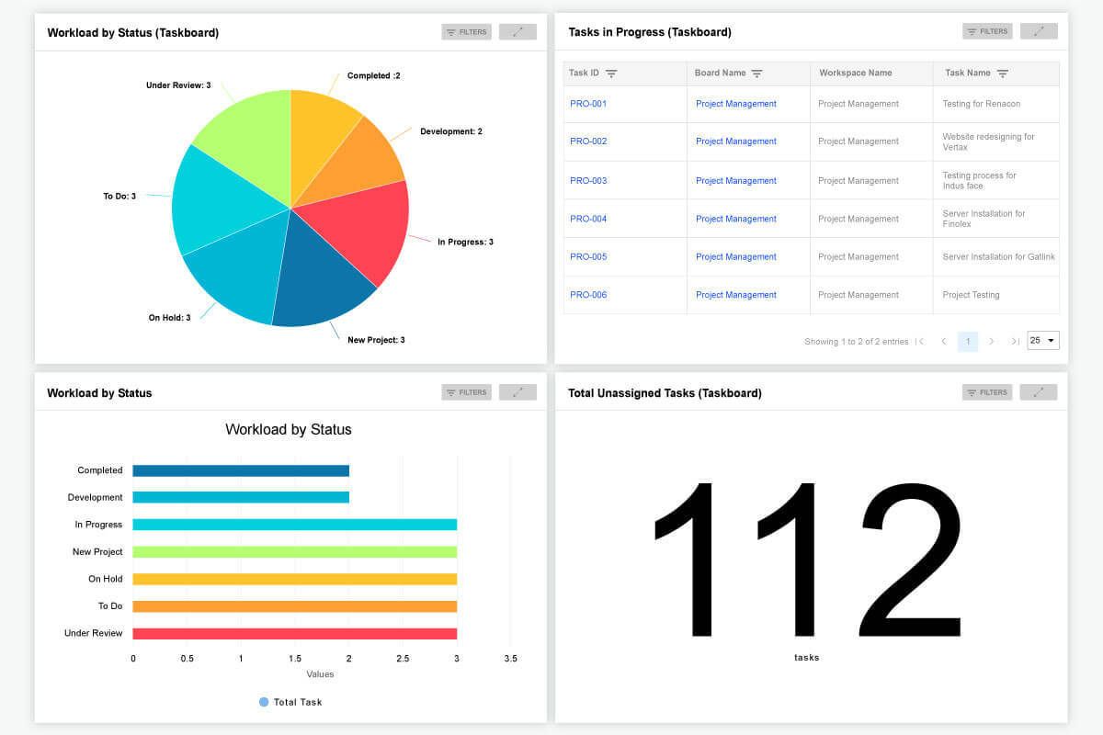Open the entries-per-page dropdown showing 25
Screen dimensions: 1103x735
(1042, 340)
